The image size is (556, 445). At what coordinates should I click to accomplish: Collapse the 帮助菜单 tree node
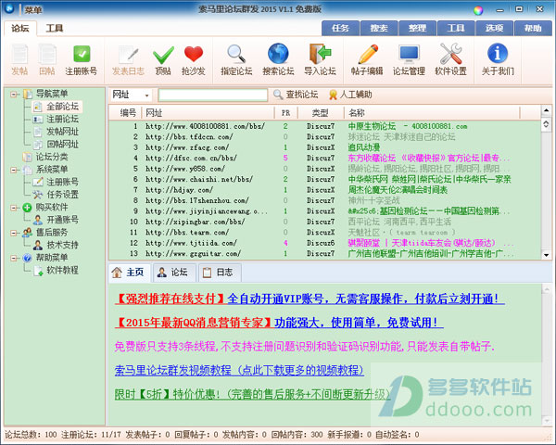[14, 258]
